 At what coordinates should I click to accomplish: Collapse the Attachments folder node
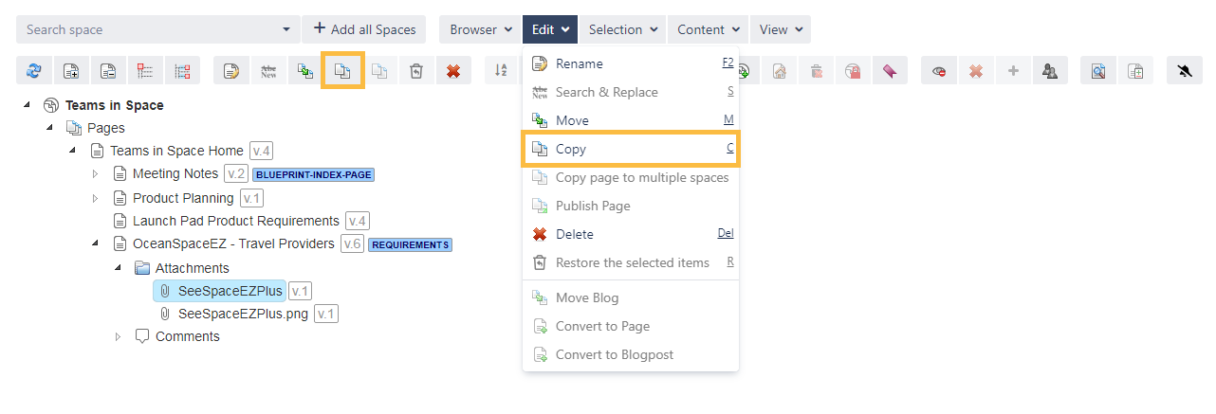pos(118,268)
